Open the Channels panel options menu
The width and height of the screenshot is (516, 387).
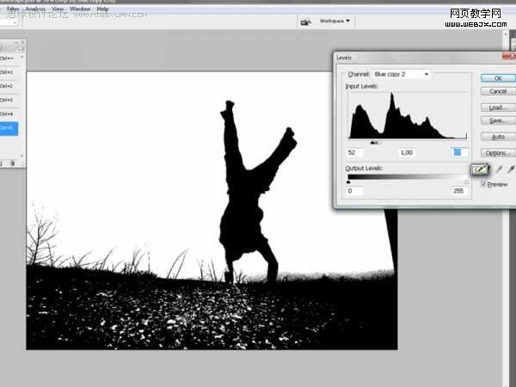(x=19, y=49)
